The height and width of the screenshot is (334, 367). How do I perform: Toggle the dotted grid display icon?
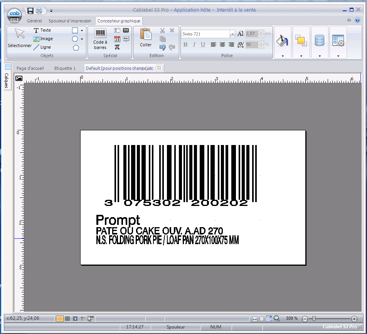[60, 319]
